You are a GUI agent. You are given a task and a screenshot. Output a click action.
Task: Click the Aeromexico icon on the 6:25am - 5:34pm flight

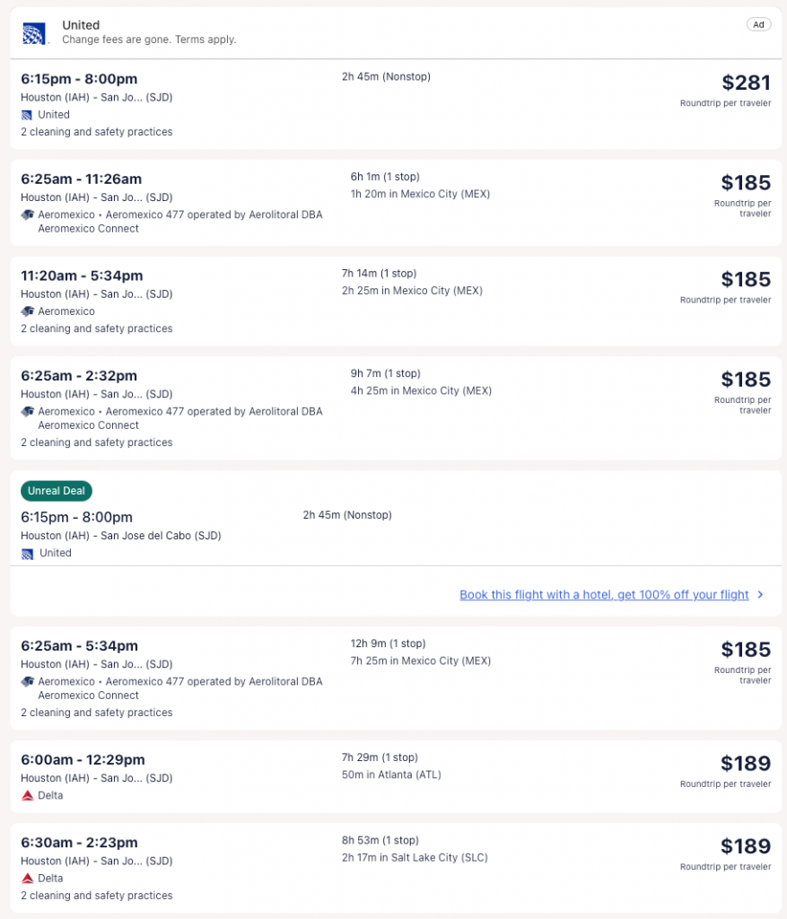click(28, 682)
